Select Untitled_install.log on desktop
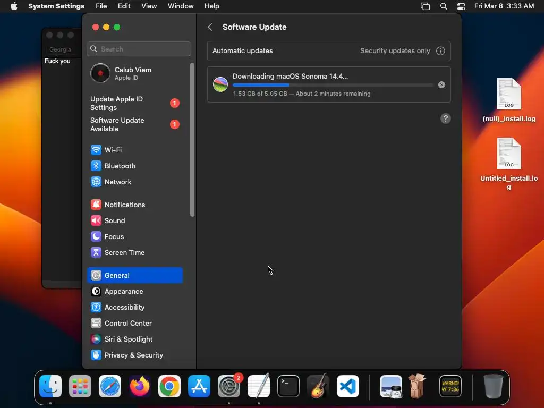 point(509,164)
